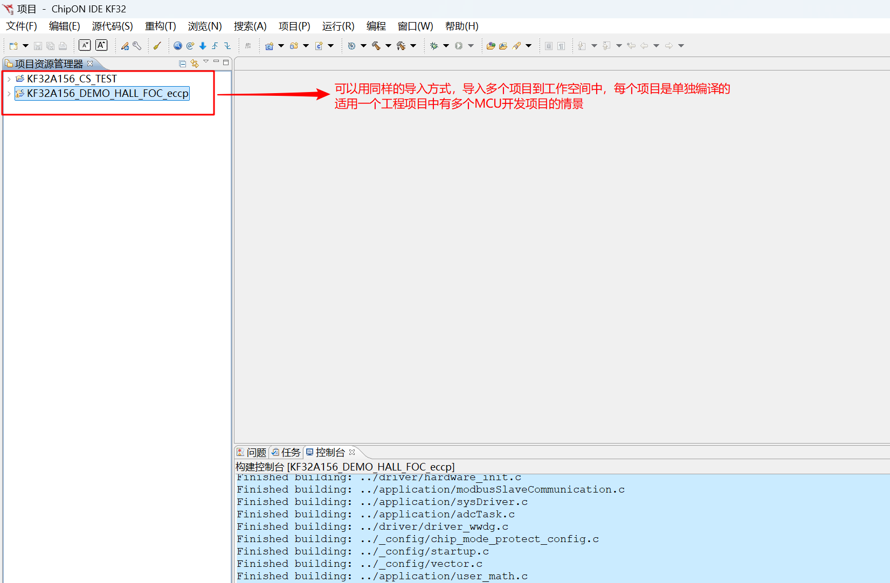The image size is (890, 583).
Task: Click the New C source file icon
Action: click(319, 46)
